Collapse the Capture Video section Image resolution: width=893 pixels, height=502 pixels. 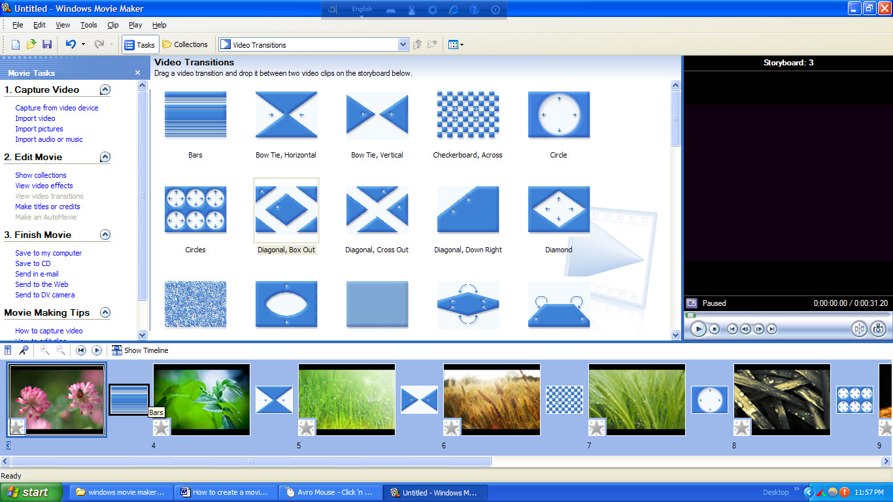coord(105,90)
